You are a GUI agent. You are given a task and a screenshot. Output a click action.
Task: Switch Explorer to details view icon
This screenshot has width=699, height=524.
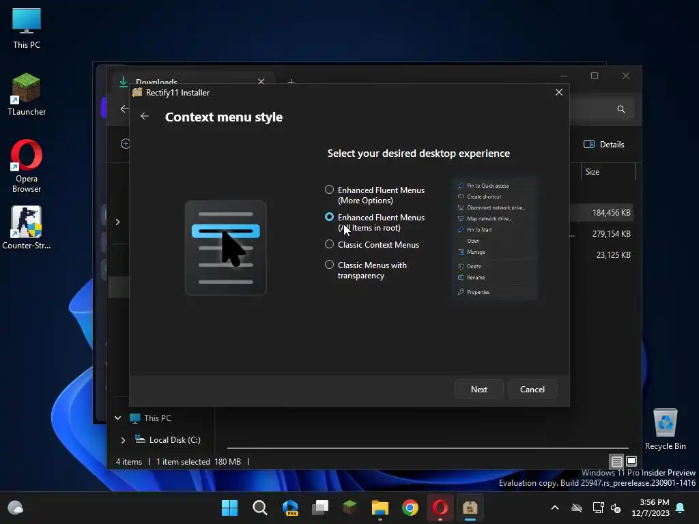click(x=616, y=462)
